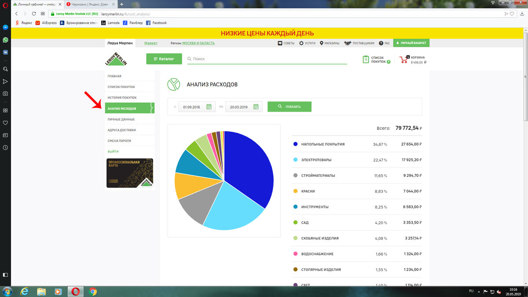Select ГЛАВНАЯ in account menu
The width and height of the screenshot is (528, 297).
[130, 76]
